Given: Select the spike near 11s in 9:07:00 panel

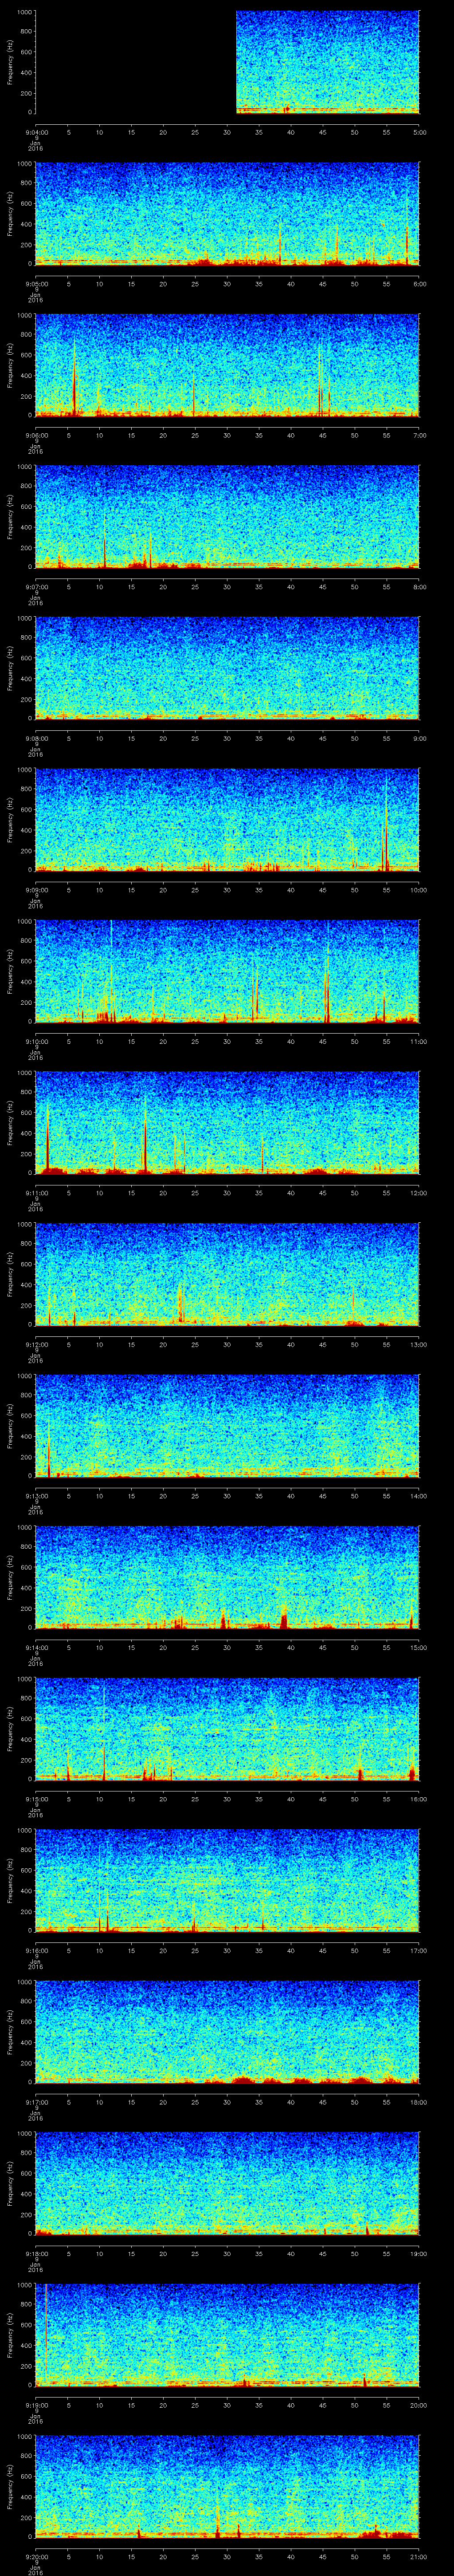Looking at the screenshot, I should point(104,545).
